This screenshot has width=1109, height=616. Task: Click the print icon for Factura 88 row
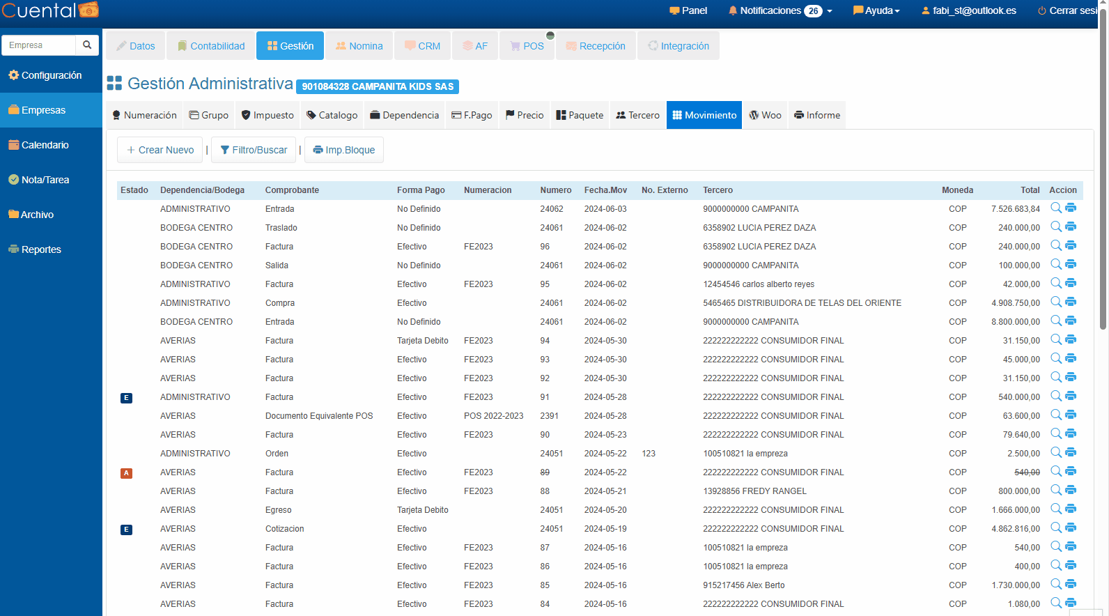coord(1071,490)
